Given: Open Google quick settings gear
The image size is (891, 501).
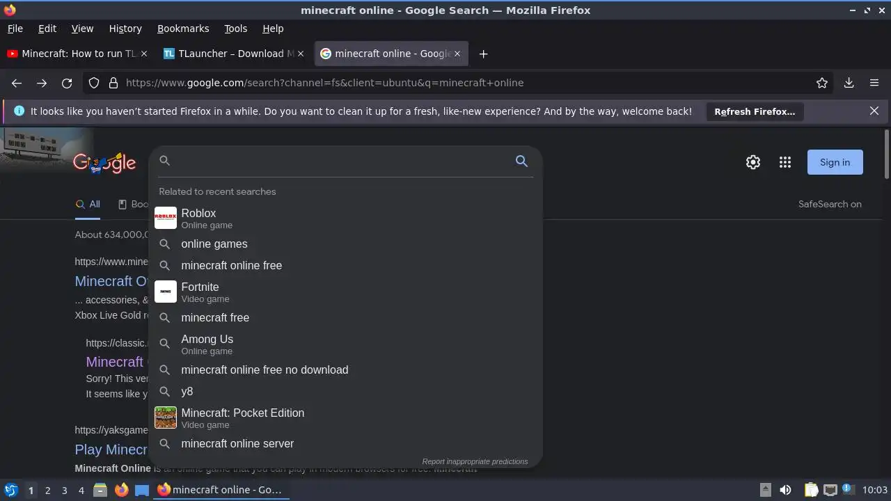Looking at the screenshot, I should tap(753, 162).
